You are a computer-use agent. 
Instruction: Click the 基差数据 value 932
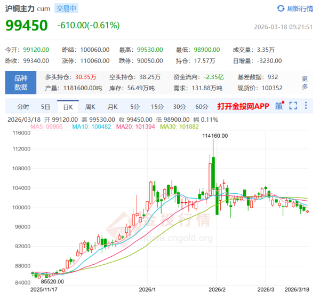click(x=273, y=77)
